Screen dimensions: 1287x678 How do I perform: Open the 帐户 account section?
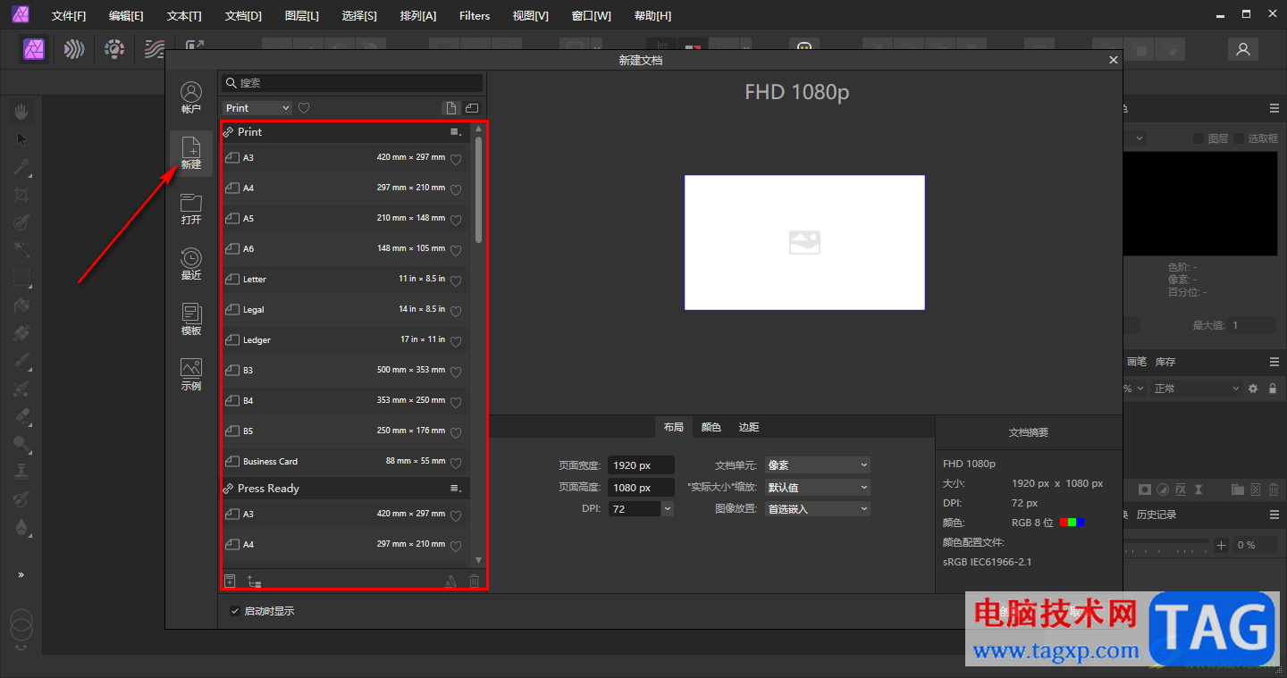tap(191, 97)
